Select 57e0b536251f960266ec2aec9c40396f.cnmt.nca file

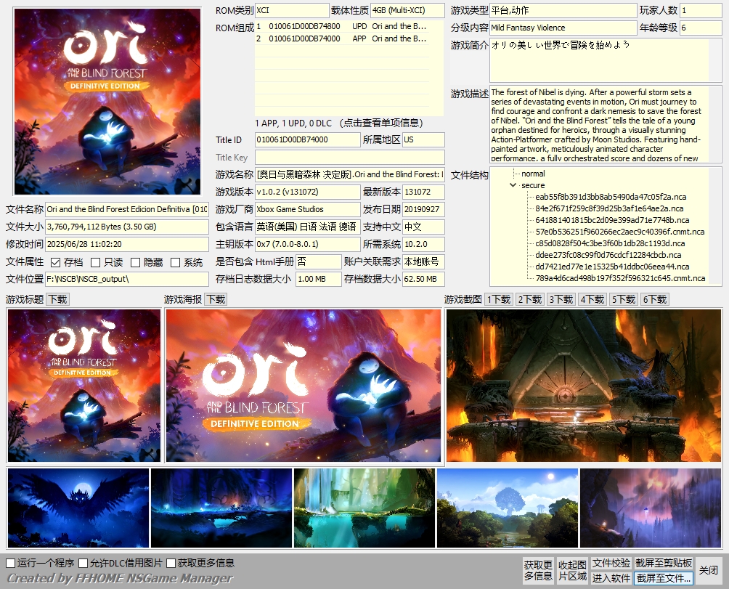click(x=620, y=232)
